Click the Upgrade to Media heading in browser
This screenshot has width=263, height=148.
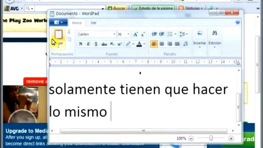pos(26,131)
